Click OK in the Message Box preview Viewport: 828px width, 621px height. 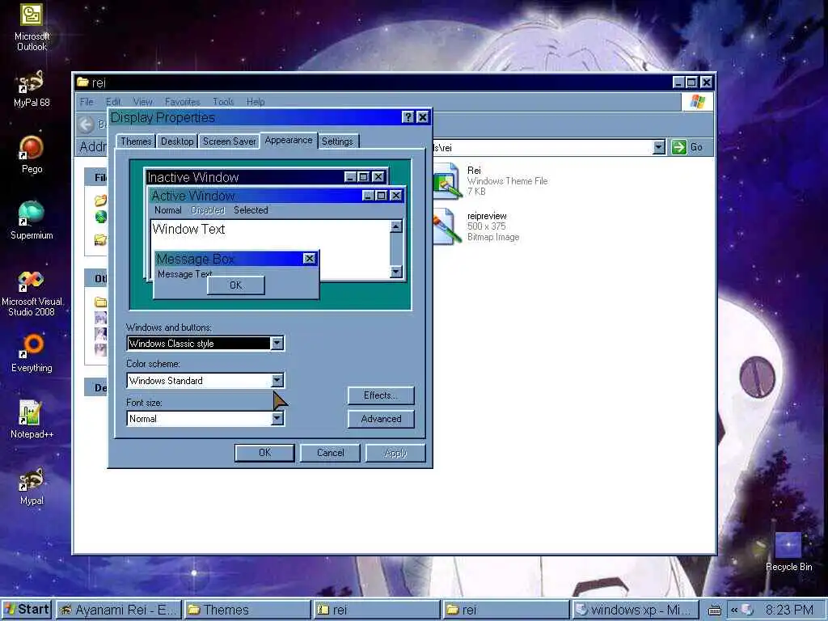(x=236, y=285)
